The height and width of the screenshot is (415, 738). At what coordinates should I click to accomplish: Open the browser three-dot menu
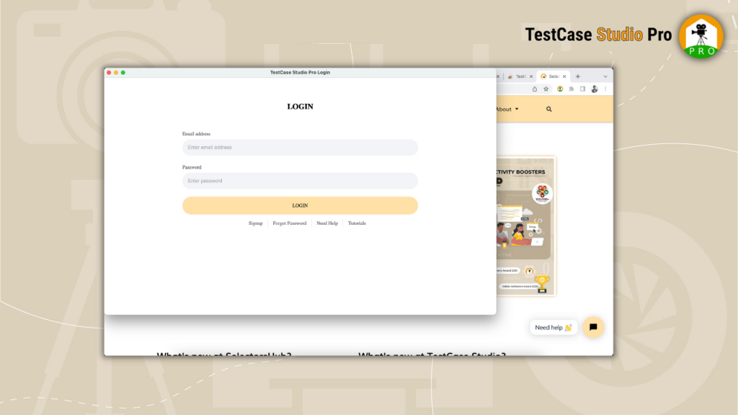605,89
